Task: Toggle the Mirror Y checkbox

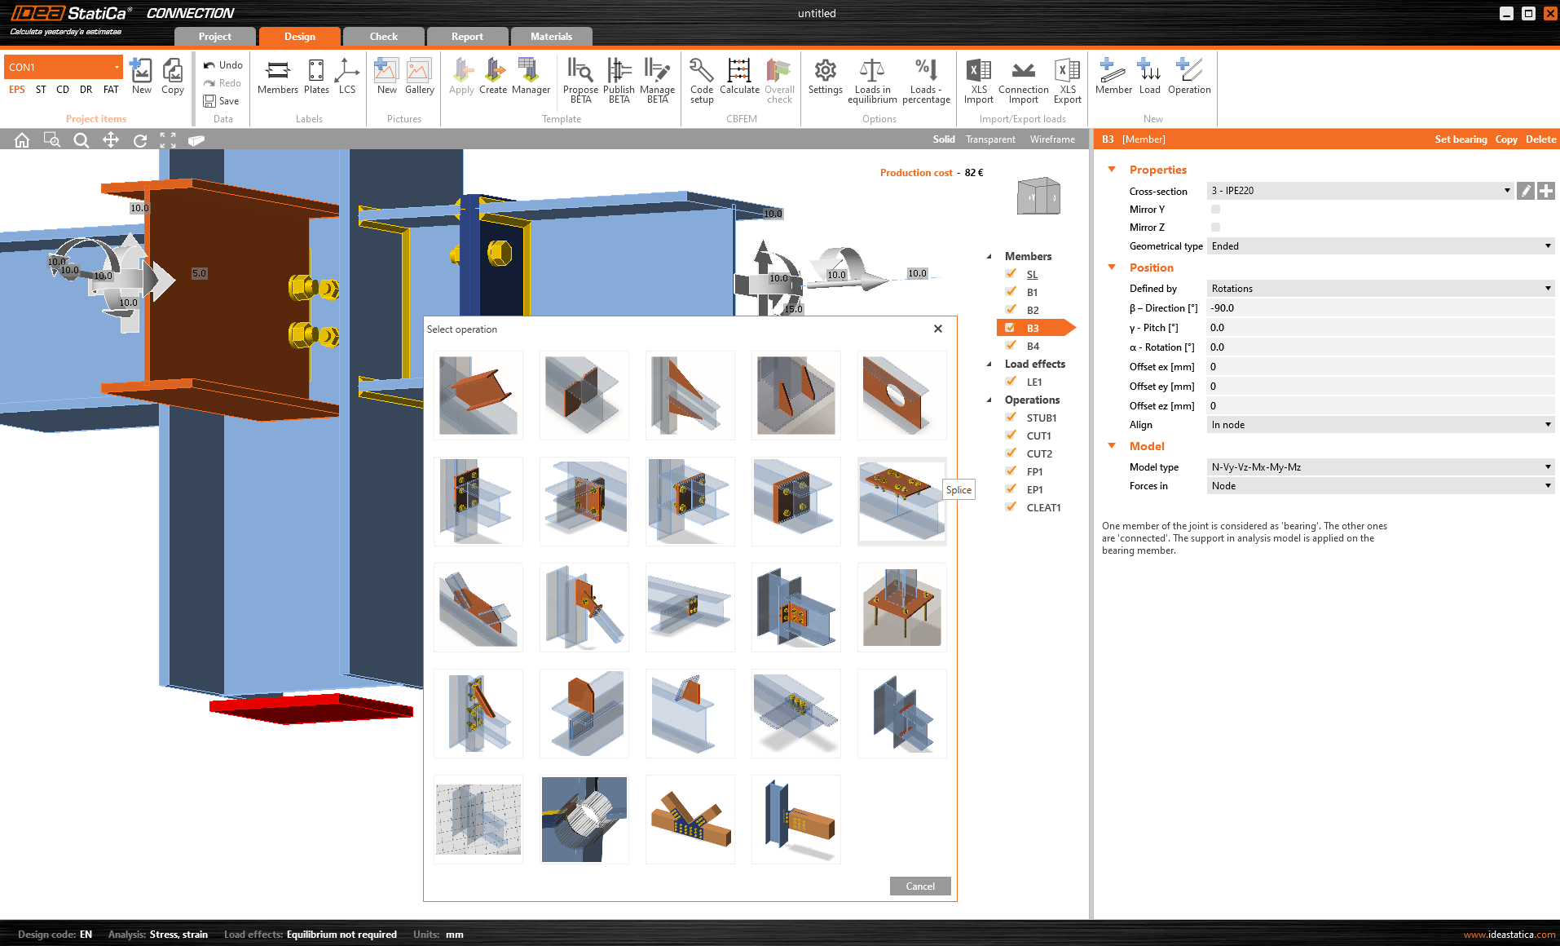Action: [1215, 210]
